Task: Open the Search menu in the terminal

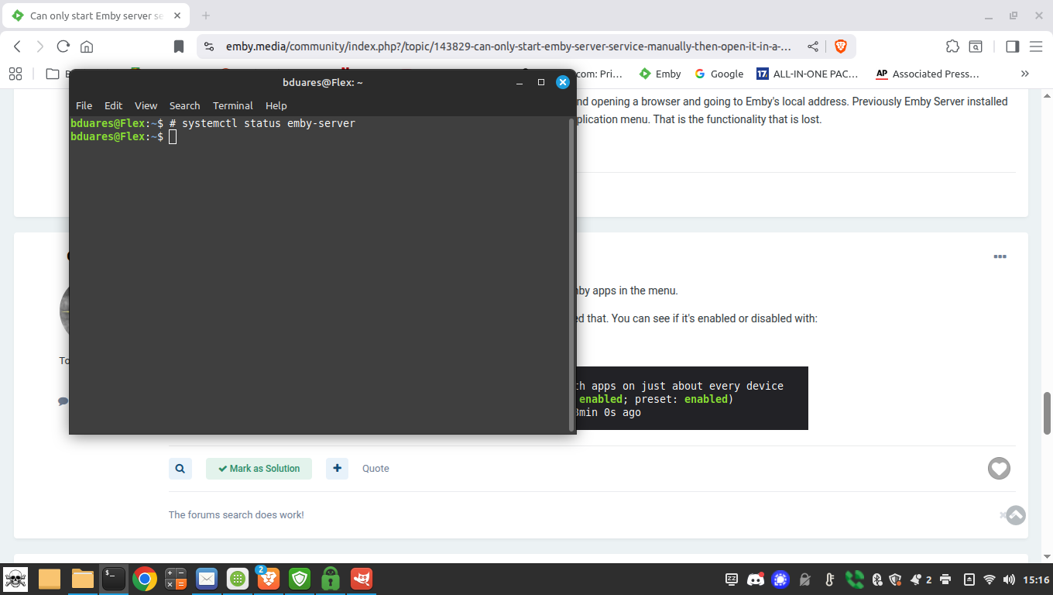Action: click(184, 105)
